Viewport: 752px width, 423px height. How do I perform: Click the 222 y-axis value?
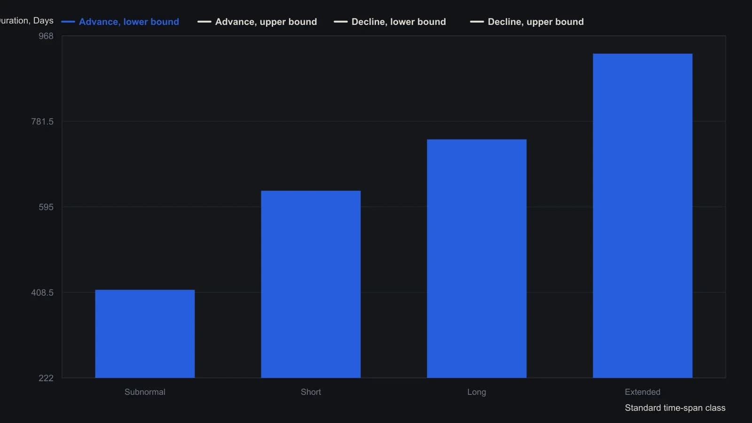coord(46,378)
